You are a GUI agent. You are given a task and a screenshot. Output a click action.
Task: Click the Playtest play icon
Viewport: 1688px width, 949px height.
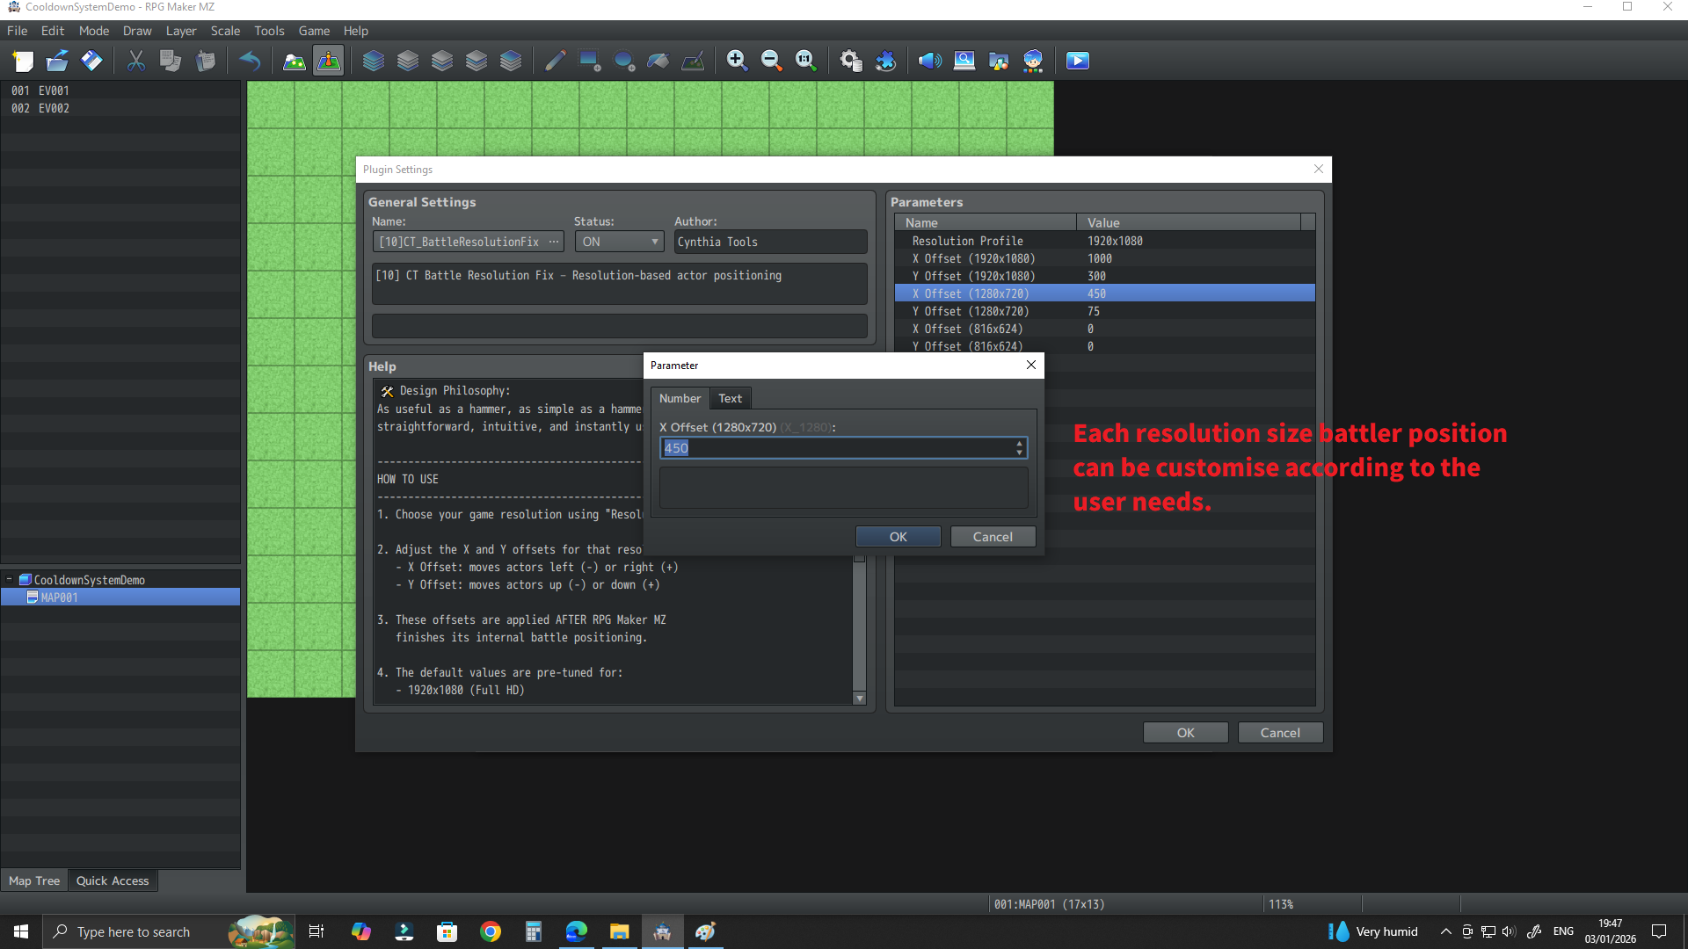tap(1077, 61)
